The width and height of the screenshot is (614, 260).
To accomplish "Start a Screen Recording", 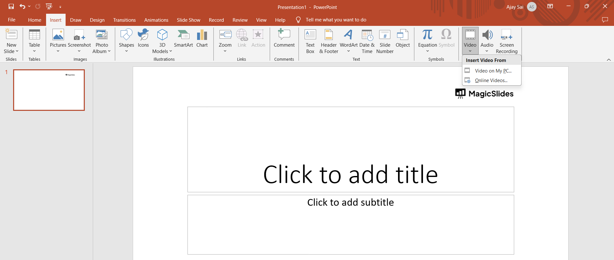I will [506, 41].
